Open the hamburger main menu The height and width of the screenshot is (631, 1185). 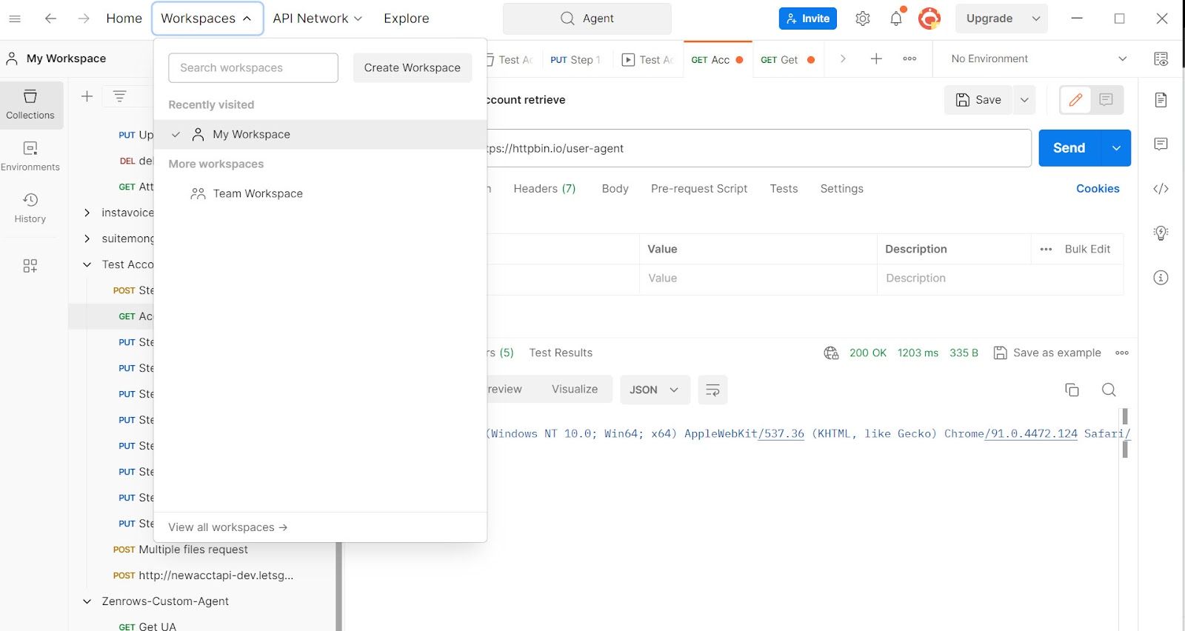(15, 19)
